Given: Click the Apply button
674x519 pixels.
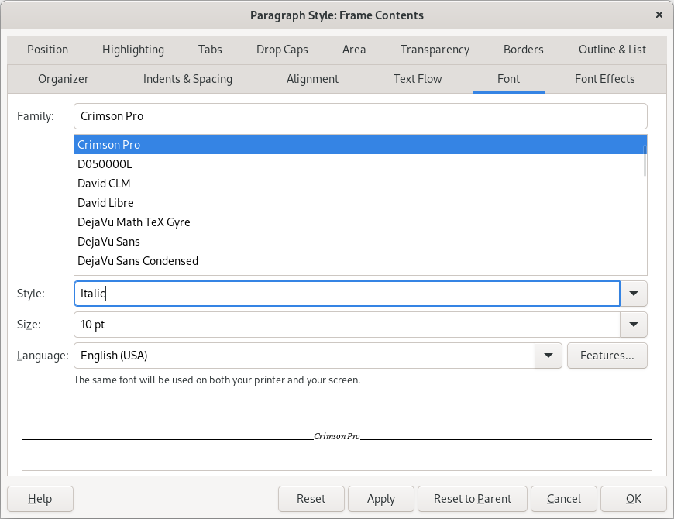Looking at the screenshot, I should click(x=380, y=499).
